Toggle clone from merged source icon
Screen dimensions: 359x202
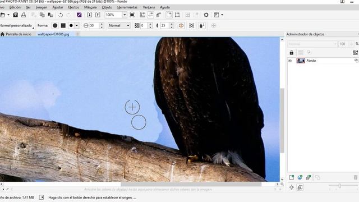click(192, 25)
